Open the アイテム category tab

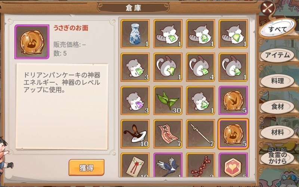coord(277,55)
